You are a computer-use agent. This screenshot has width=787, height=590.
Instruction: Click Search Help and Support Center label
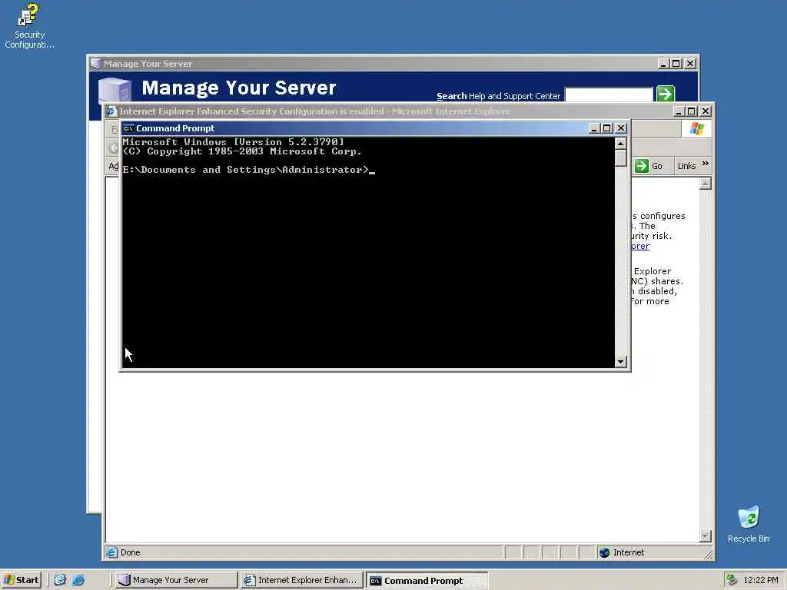(498, 96)
